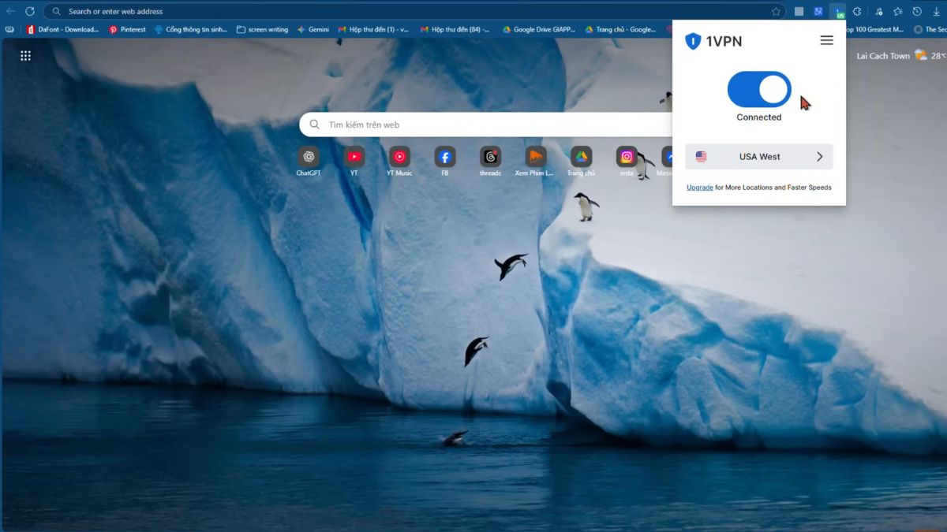Expand the USA West location selector

[x=758, y=157]
